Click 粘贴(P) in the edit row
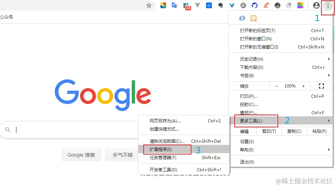Screen dimensions: 335x187 tap(319, 131)
